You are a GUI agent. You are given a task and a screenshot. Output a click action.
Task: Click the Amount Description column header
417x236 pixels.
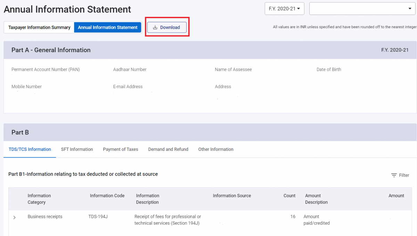(x=316, y=199)
